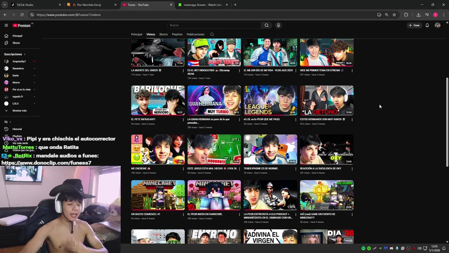Screen dimensions: 449x253
Task: Select the Videos channel tab
Action: click(151, 34)
